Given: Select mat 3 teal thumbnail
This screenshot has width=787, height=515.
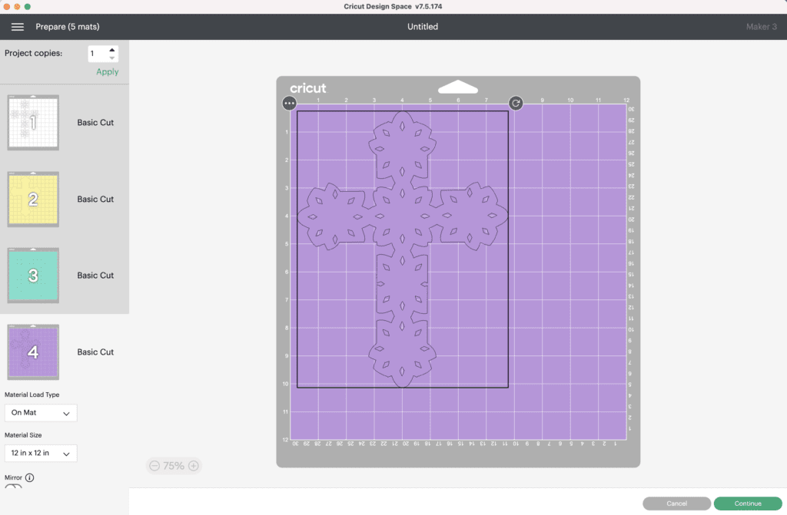Looking at the screenshot, I should point(33,276).
